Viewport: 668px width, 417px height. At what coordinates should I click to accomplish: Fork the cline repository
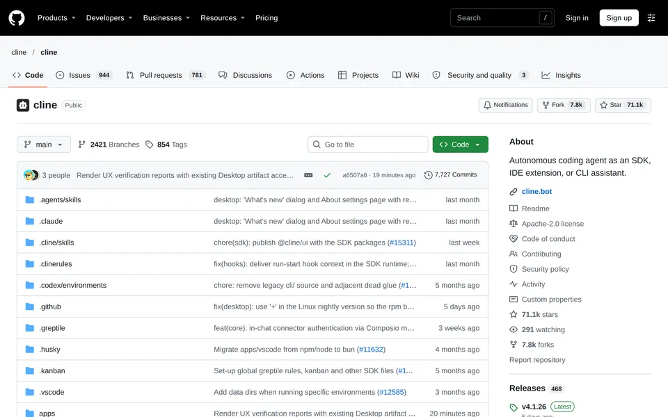click(564, 105)
